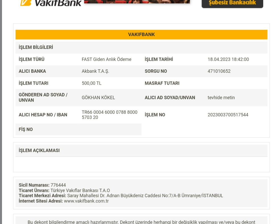Screen dimensions: 278x224
Task: Select Türkiye Vakıflar Bankası T.A.O text
Action: (80, 190)
